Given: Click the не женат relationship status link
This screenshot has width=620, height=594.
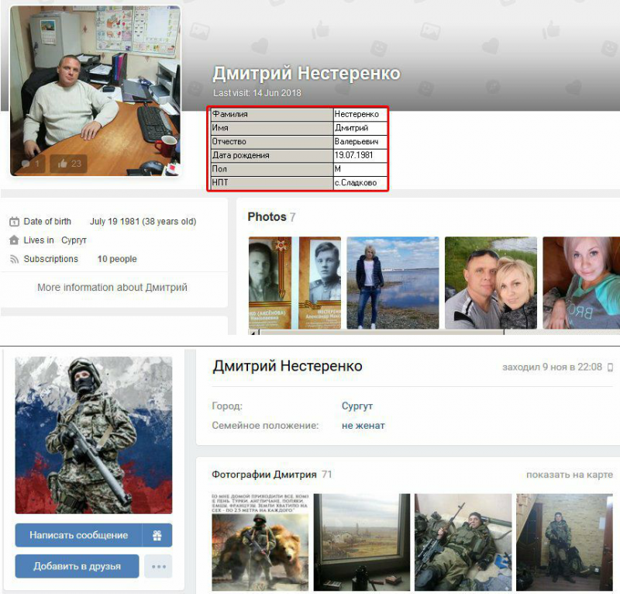Looking at the screenshot, I should 363,426.
